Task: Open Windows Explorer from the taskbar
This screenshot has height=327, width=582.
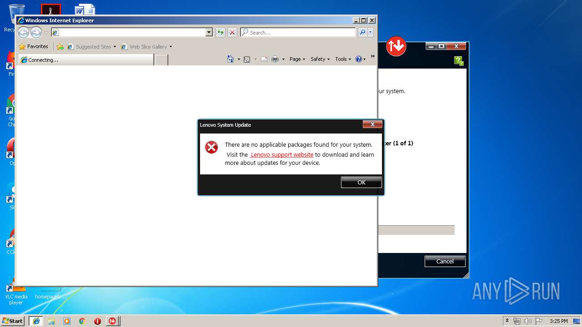Action: (51, 321)
